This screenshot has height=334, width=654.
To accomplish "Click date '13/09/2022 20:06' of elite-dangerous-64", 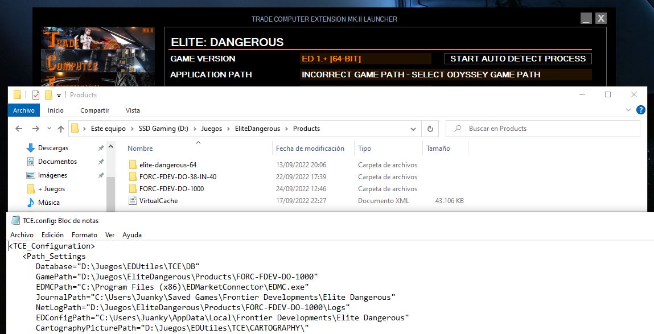I will [x=301, y=164].
